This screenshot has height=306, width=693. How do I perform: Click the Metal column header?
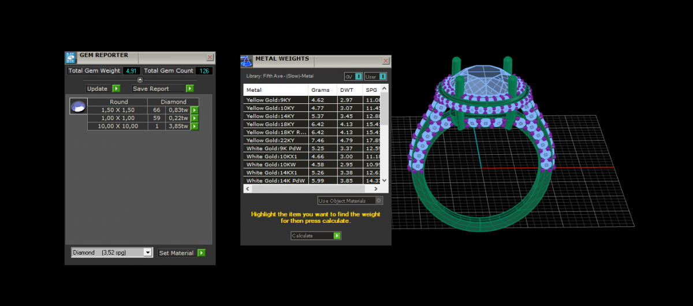click(275, 90)
